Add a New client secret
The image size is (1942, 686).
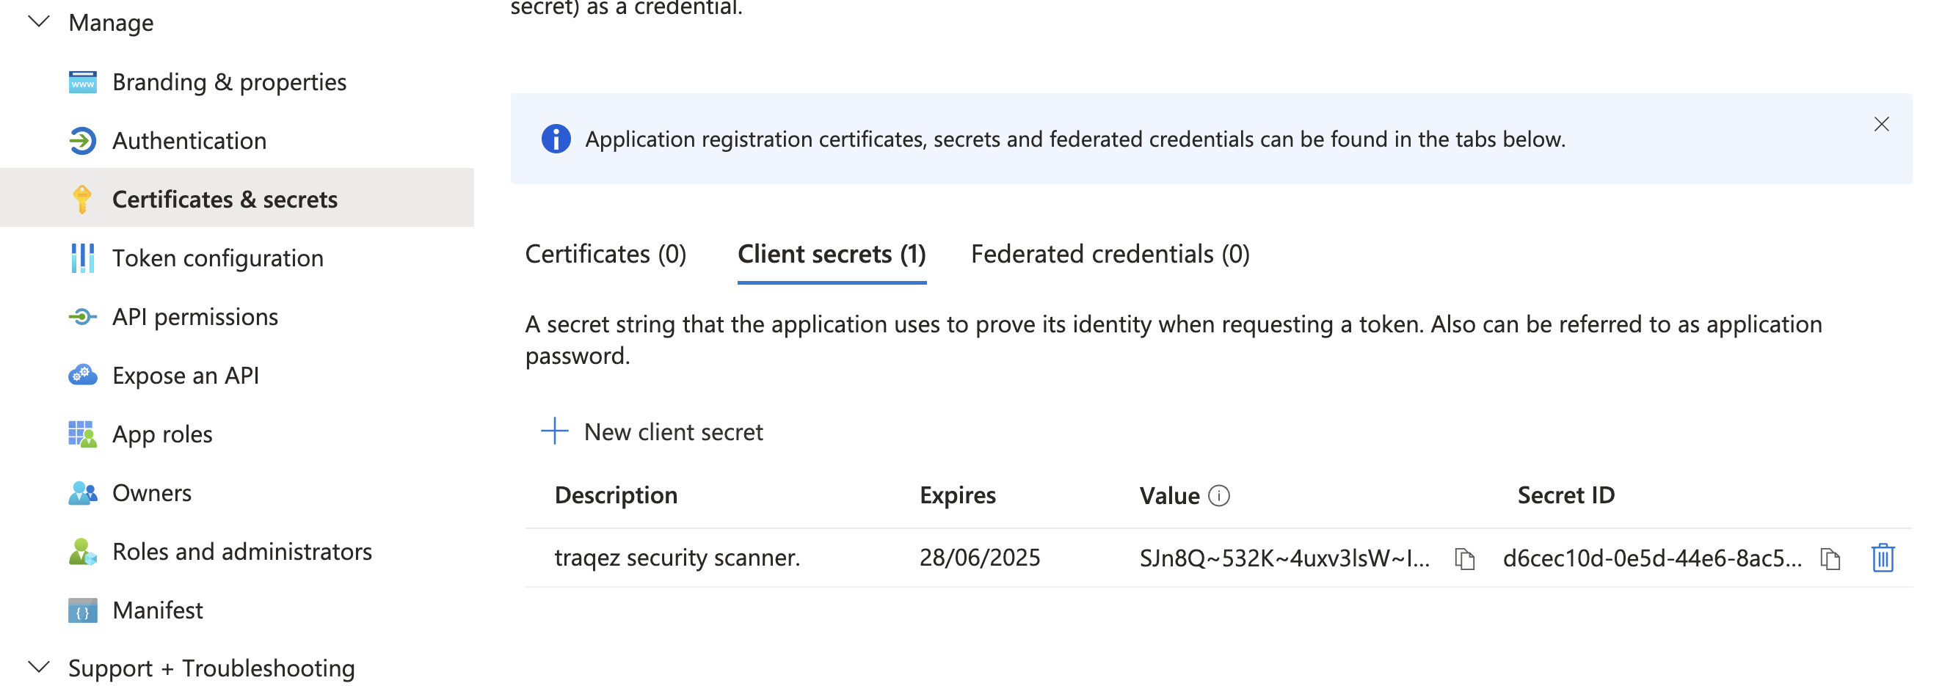pyautogui.click(x=652, y=432)
